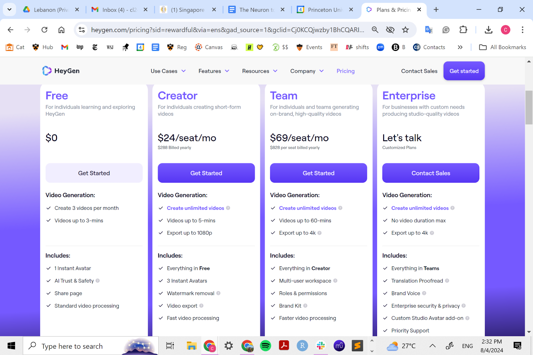Expand the Resources dropdown
The height and width of the screenshot is (355, 533).
[260, 71]
